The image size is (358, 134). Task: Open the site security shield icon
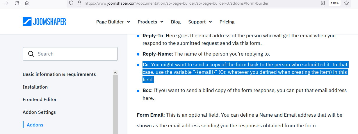[71, 3]
